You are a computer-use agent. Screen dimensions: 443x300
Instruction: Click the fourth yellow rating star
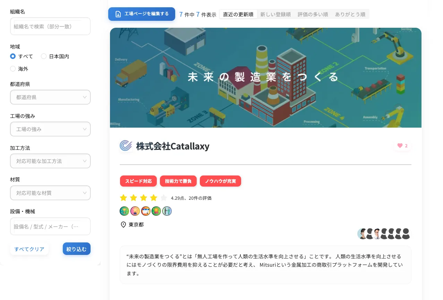154,198
